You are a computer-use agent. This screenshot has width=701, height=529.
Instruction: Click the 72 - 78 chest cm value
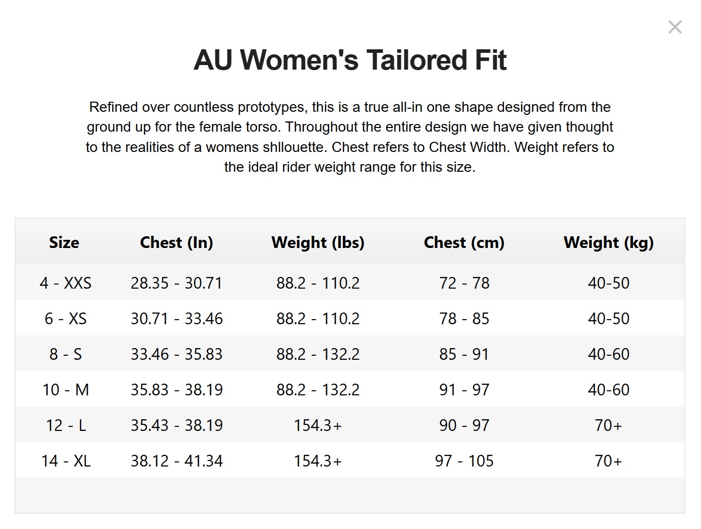pyautogui.click(x=464, y=283)
